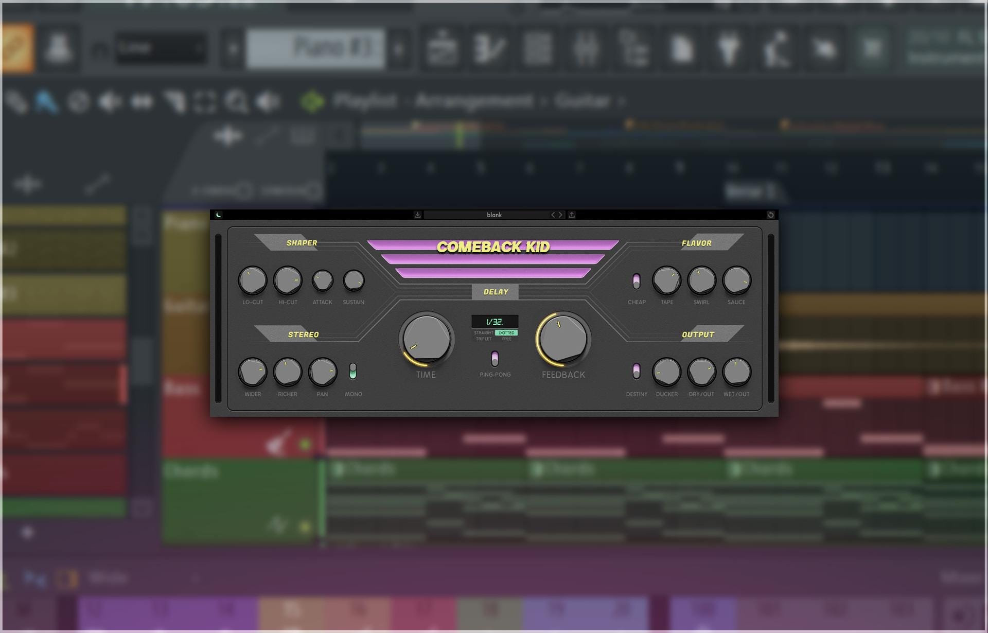Click the save preset download icon
This screenshot has height=633, width=988.
click(417, 215)
